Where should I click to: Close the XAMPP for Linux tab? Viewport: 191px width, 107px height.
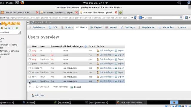click(x=37, y=12)
